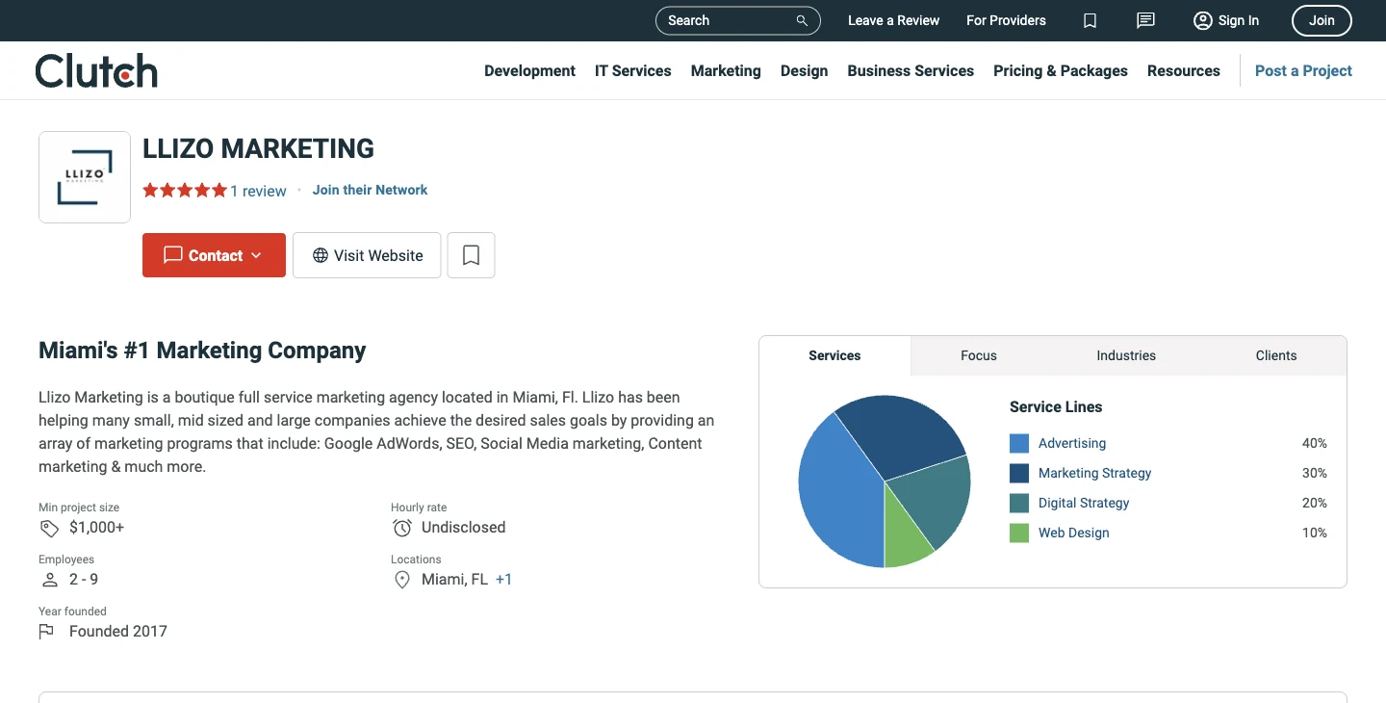Viewport: 1386px width, 703px height.
Task: Open the Development menu
Action: click(x=529, y=70)
